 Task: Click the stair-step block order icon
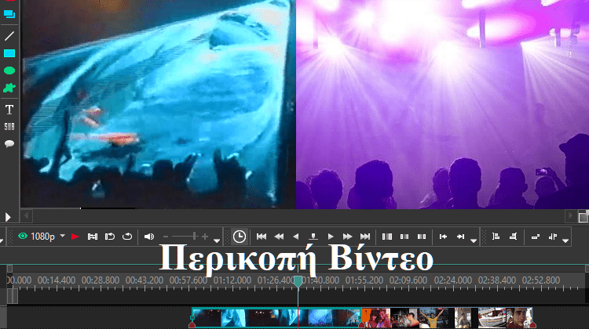point(536,237)
